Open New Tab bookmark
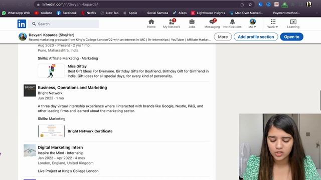Image resolution: width=321 pixels, height=180 pixels. point(109,13)
